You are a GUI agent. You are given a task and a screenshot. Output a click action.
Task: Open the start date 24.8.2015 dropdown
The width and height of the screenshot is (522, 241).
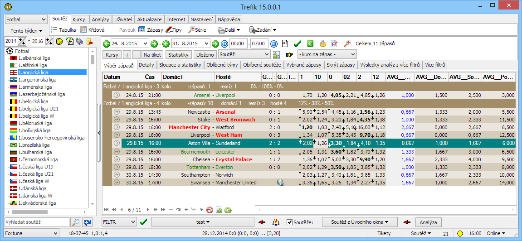pos(146,43)
